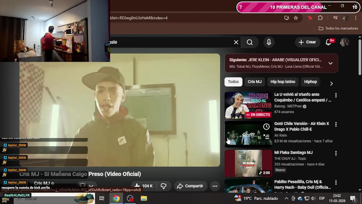Screen dimensions: 362x204
Task: Add Gotti Chile video to queue
Action: click(266, 137)
